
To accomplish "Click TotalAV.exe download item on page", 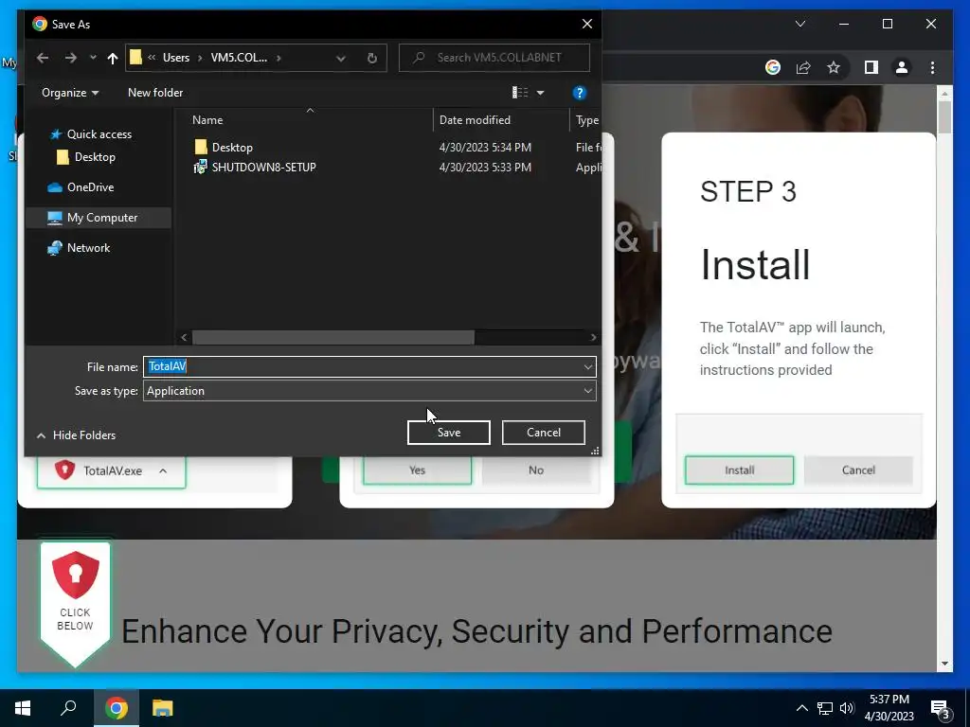I will (112, 471).
